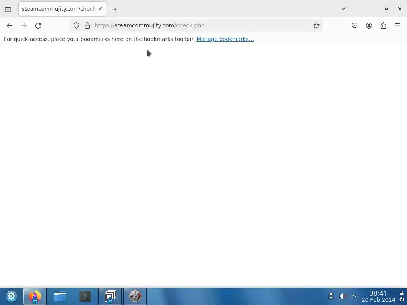The height and width of the screenshot is (305, 407).
Task: Open the clock showing 08:41
Action: click(x=378, y=296)
